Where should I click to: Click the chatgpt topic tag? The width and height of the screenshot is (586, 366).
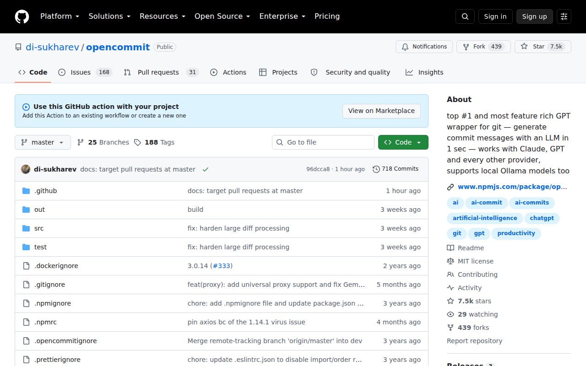click(x=542, y=218)
